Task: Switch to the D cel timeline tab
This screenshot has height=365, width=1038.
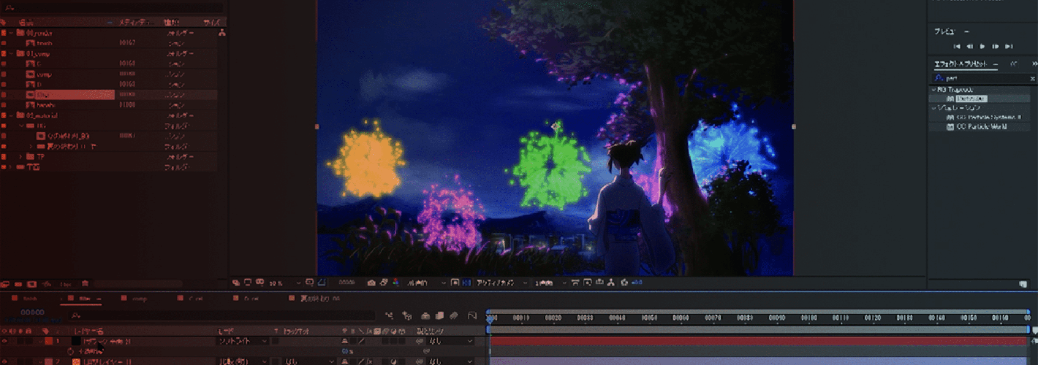Action: [x=252, y=298]
